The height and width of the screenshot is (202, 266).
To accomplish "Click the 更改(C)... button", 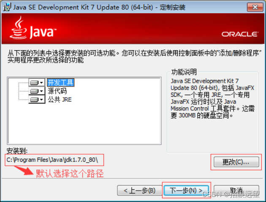I will click(236, 162).
